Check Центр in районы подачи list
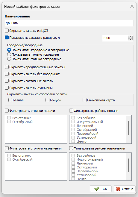The image size is (138, 197). (73, 141)
